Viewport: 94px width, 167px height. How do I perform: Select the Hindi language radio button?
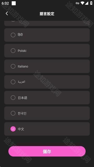click(13, 35)
